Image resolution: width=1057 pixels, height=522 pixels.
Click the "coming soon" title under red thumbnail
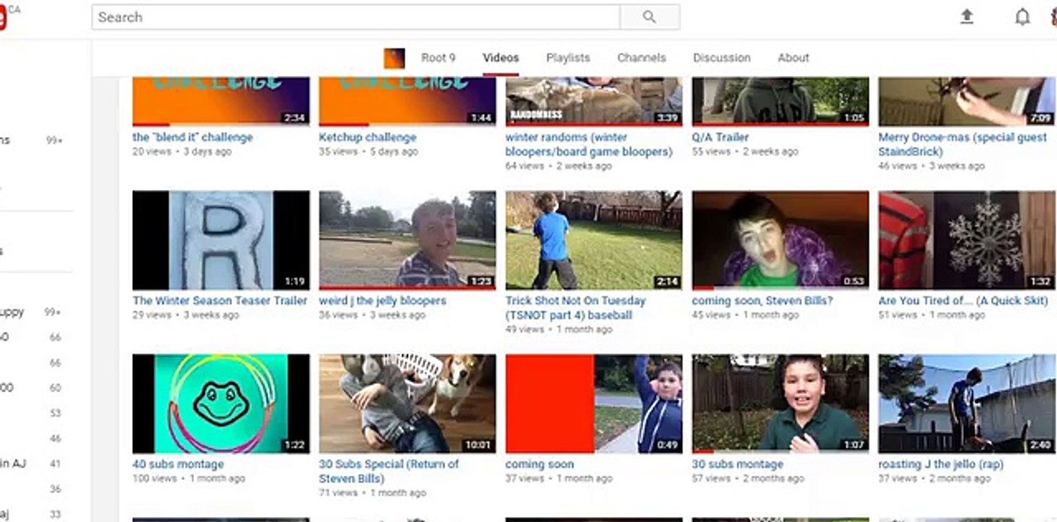tap(540, 464)
